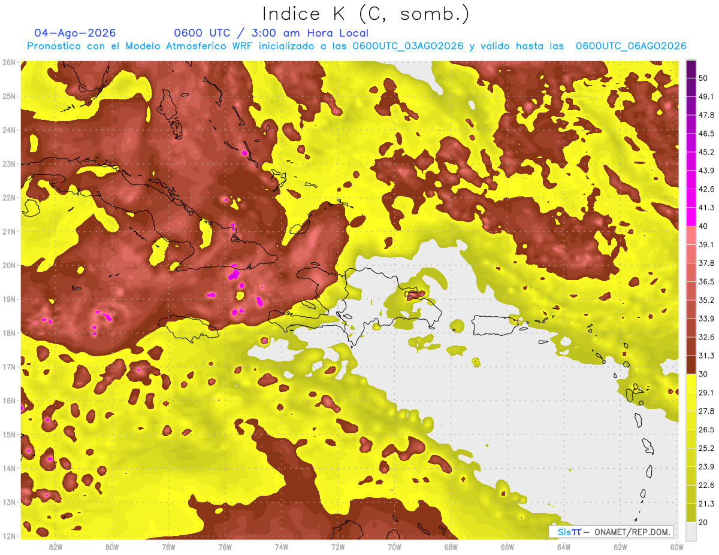Click the '20N' latitude axis label
Viewport: 719px width, 555px height.
point(9,265)
